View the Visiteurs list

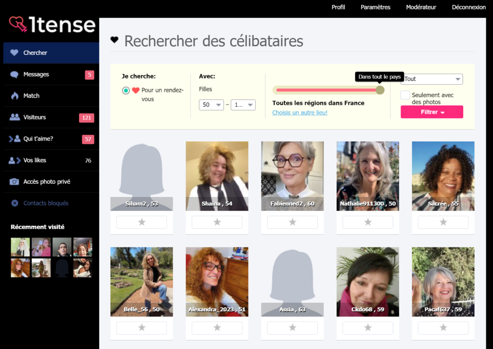point(51,117)
